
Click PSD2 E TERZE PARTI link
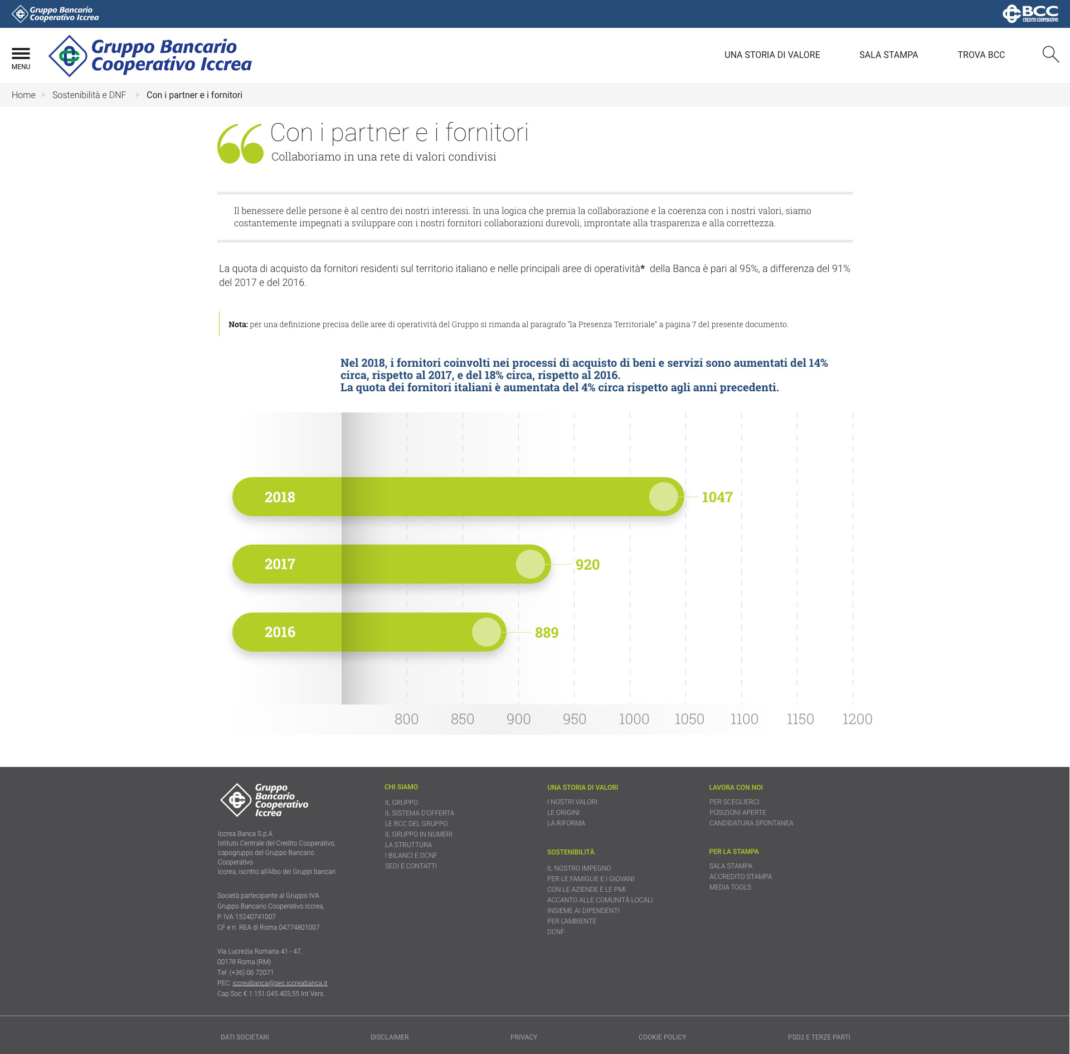[x=819, y=1037]
